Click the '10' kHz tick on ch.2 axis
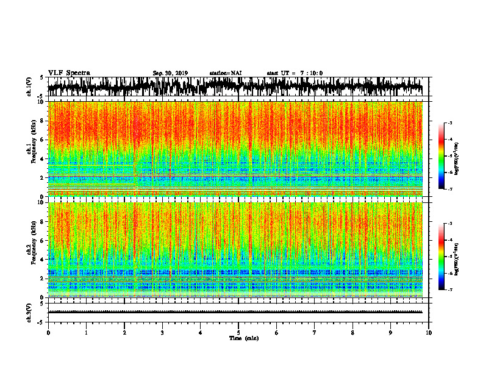Screen dimensions: 483x373 point(41,202)
